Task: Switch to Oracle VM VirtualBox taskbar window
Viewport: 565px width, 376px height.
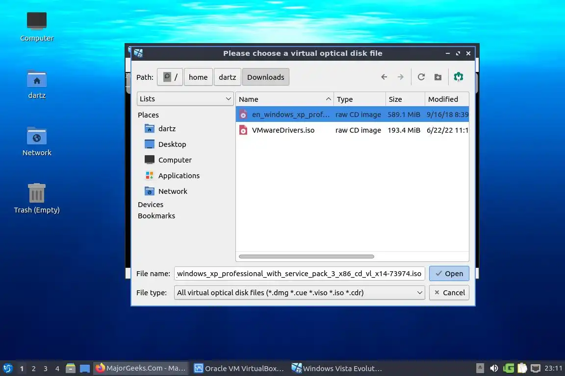Action: click(x=239, y=368)
